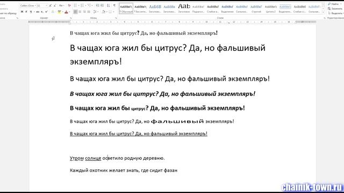Screen dimensions: 344x193
Task: Open the borders button
Action: point(110,12)
